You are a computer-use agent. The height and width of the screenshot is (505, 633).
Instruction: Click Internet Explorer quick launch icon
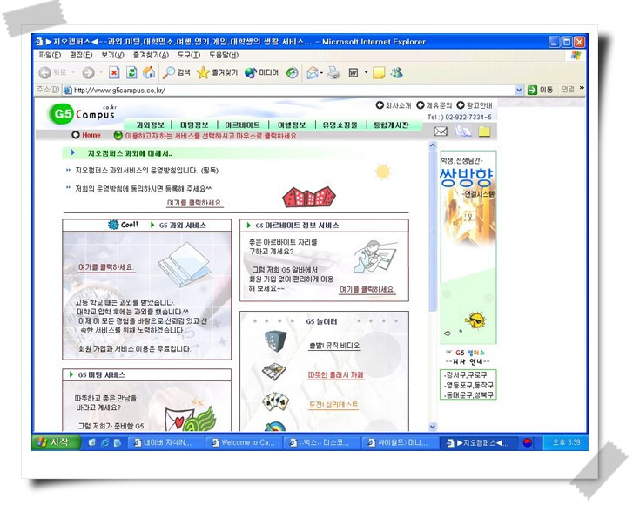104,442
